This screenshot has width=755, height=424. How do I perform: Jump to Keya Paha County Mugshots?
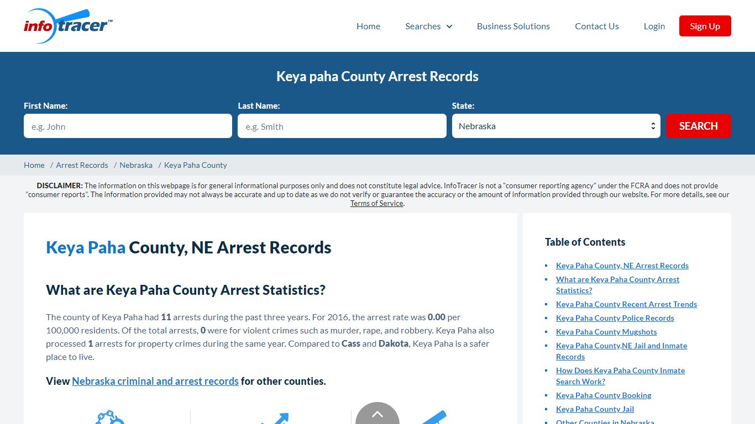click(606, 332)
